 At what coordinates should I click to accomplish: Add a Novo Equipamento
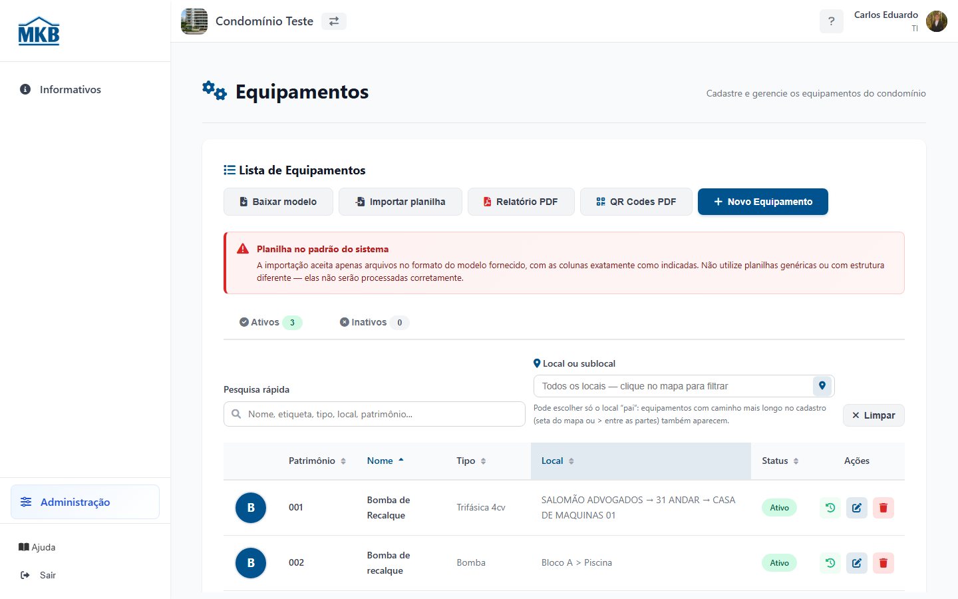[x=763, y=202]
